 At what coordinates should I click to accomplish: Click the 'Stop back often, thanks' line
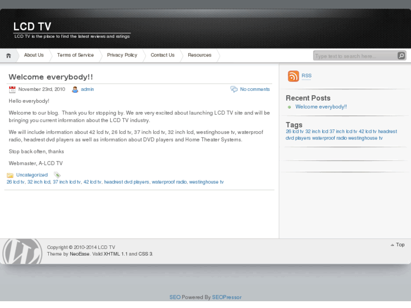[x=36, y=151]
